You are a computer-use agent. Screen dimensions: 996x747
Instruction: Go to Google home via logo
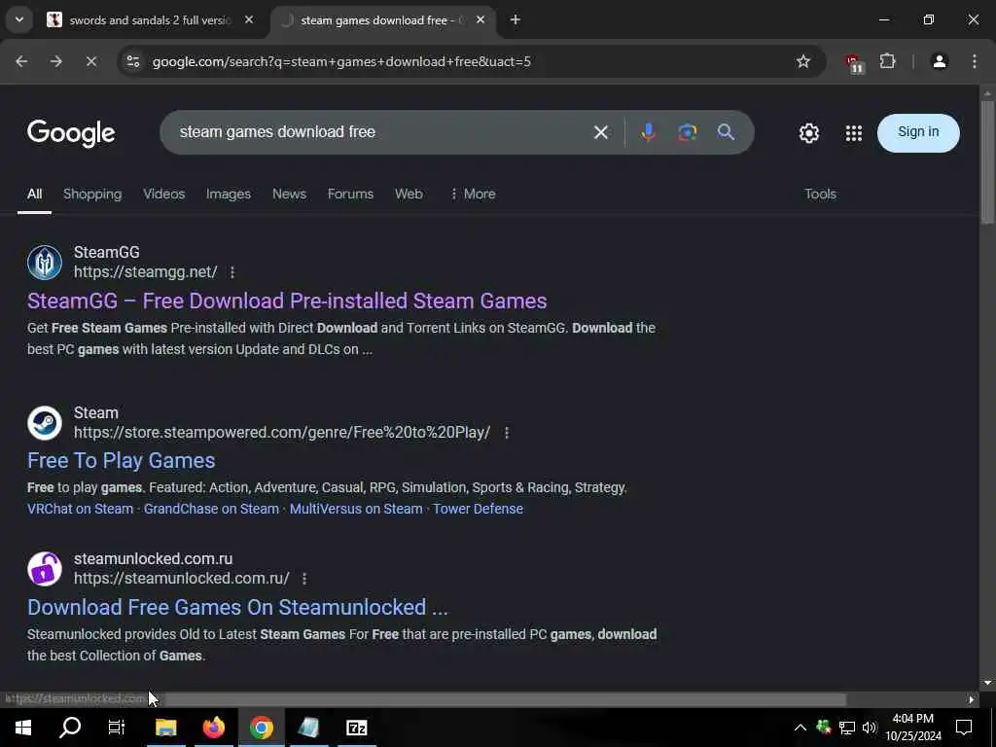click(71, 132)
